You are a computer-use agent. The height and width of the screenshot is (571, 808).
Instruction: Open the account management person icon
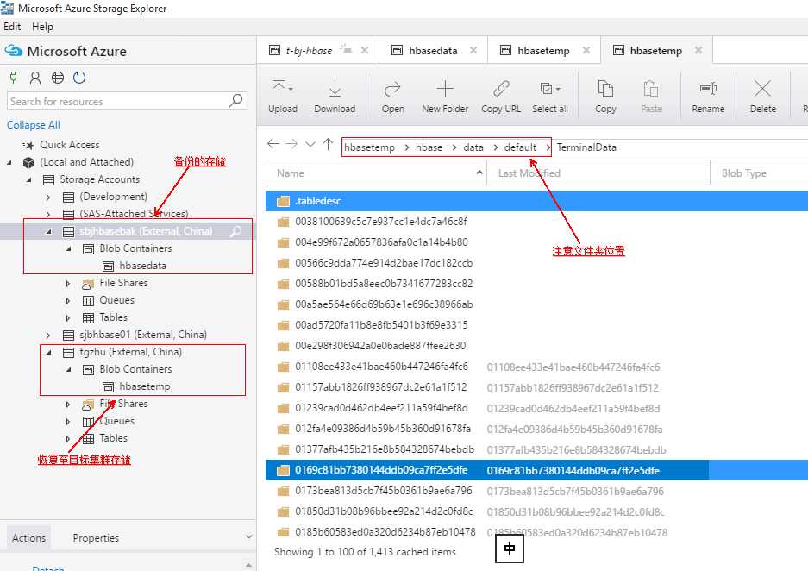(x=35, y=78)
